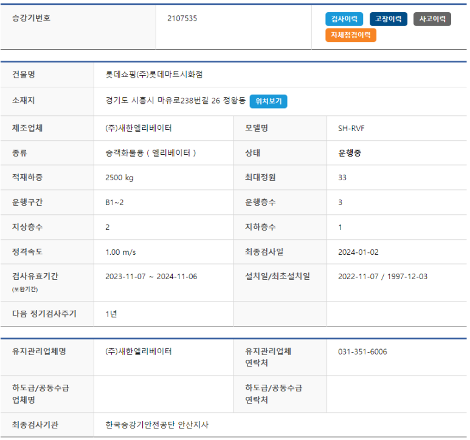The width and height of the screenshot is (470, 440).
Task: Click the 승강기번호 label
Action: pos(31,18)
